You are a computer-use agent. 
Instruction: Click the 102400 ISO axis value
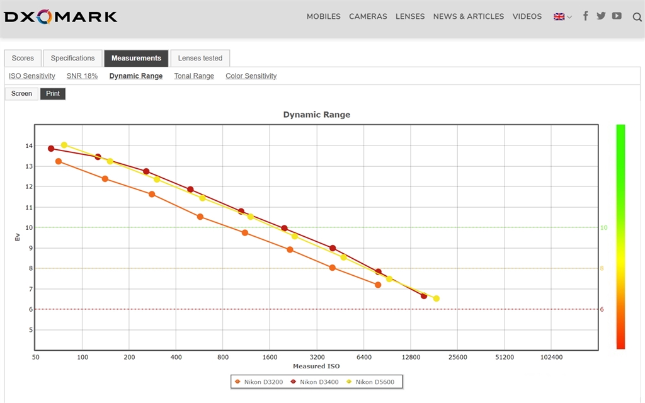[x=551, y=357]
